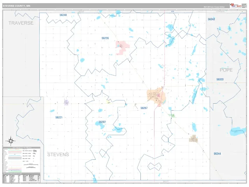The image size is (249, 187).
Task: Click the thick dark line sample in legend
Action: 15,158
